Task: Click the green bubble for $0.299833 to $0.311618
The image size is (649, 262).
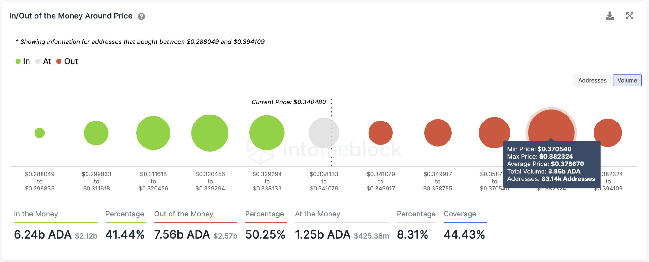Action: coord(96,133)
